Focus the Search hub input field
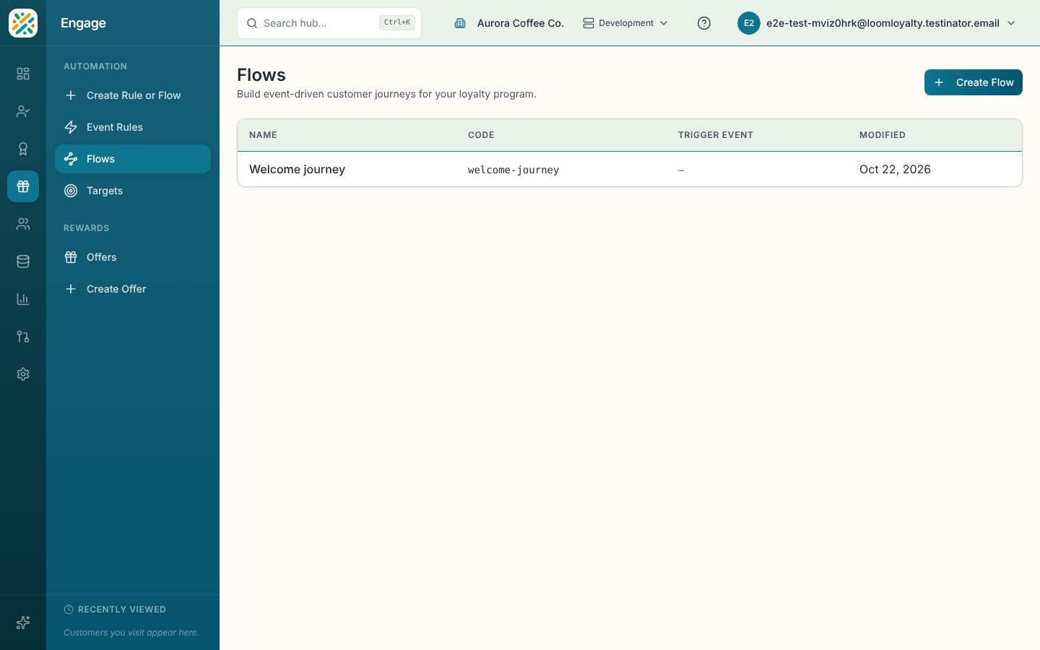 (329, 23)
